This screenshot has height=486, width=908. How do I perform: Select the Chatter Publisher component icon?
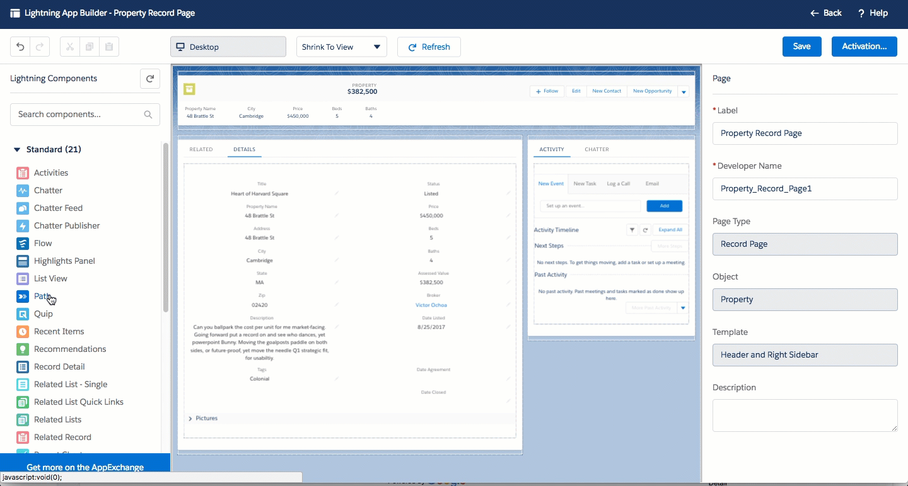pos(23,225)
